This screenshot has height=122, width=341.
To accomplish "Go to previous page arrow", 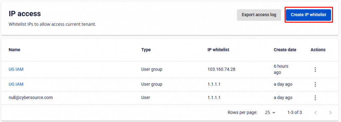I will [316, 113].
